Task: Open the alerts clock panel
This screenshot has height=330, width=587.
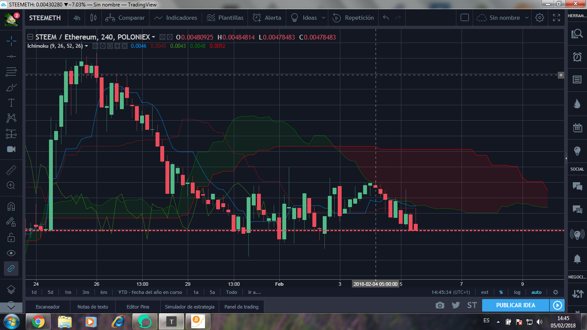Action: point(577,57)
